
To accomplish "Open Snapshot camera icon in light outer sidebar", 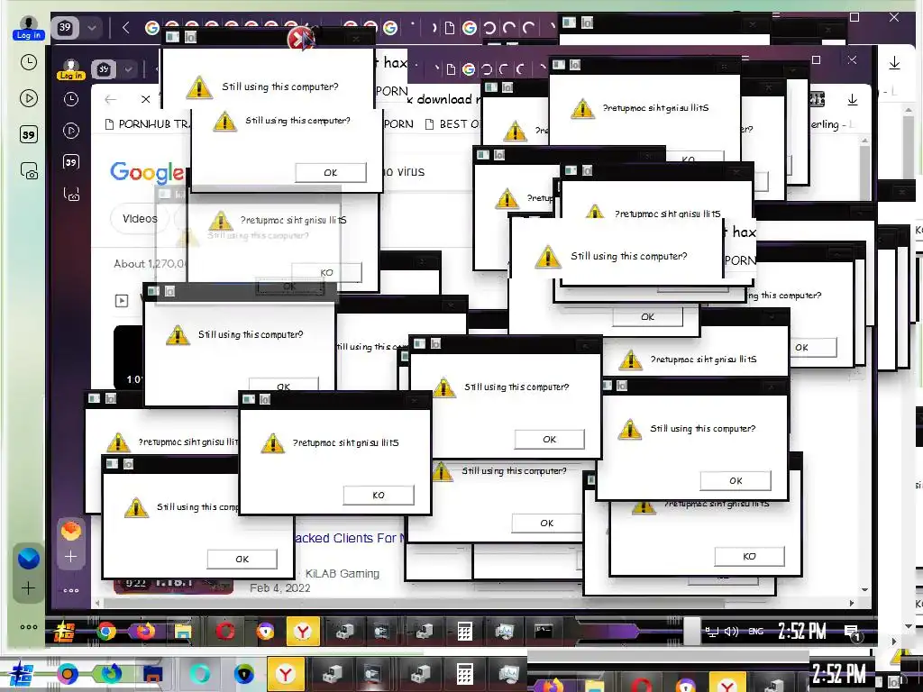I will (x=29, y=170).
